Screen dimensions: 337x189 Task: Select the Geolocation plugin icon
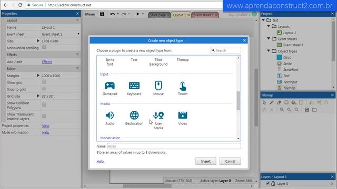point(134,115)
